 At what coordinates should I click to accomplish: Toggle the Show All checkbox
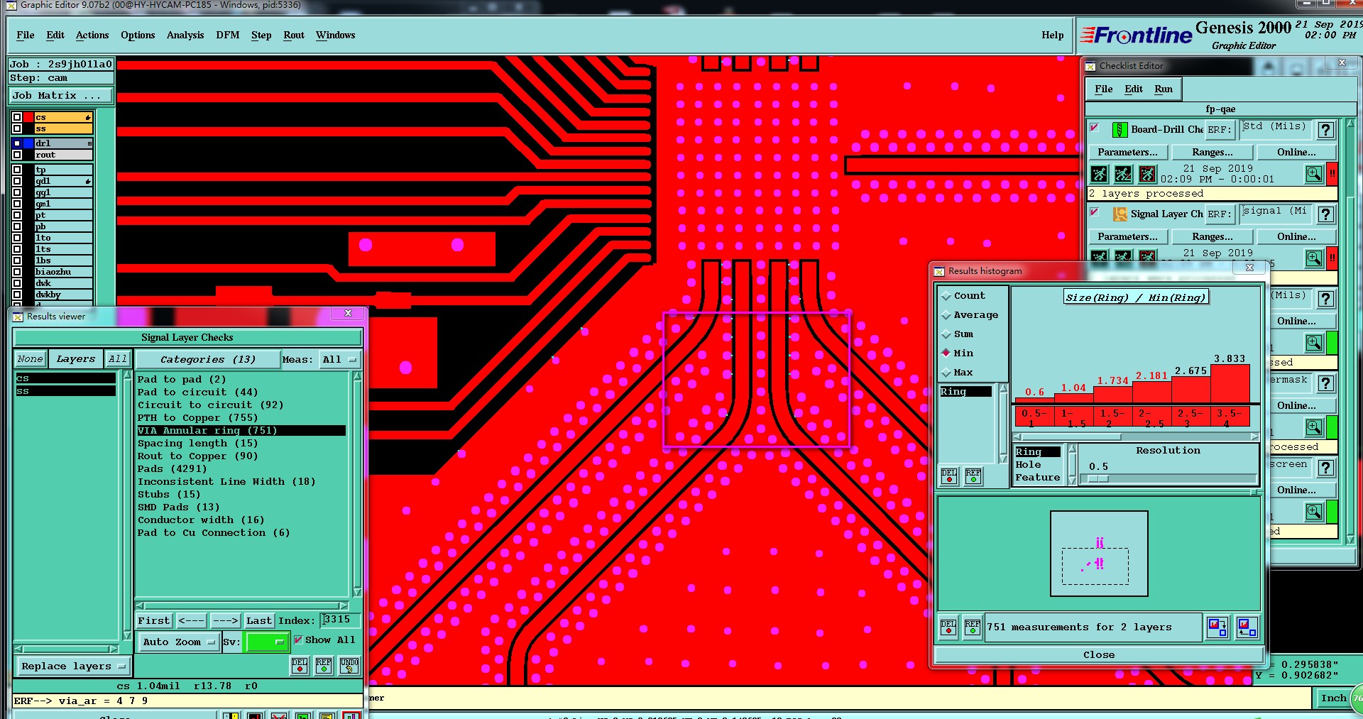298,640
